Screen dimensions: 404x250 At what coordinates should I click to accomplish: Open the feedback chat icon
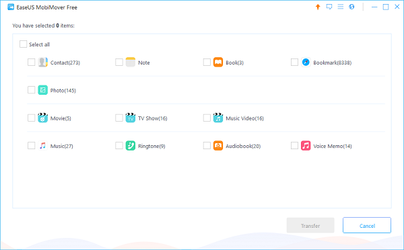329,7
